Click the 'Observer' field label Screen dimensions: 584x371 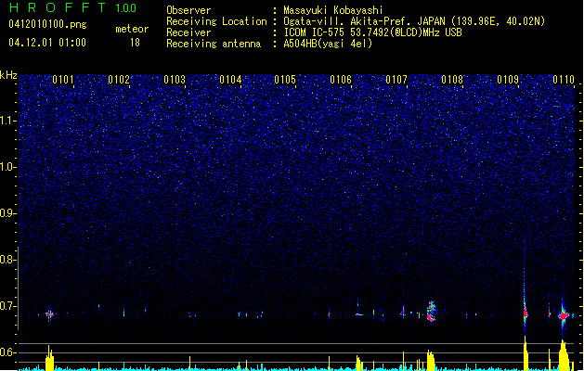[188, 10]
